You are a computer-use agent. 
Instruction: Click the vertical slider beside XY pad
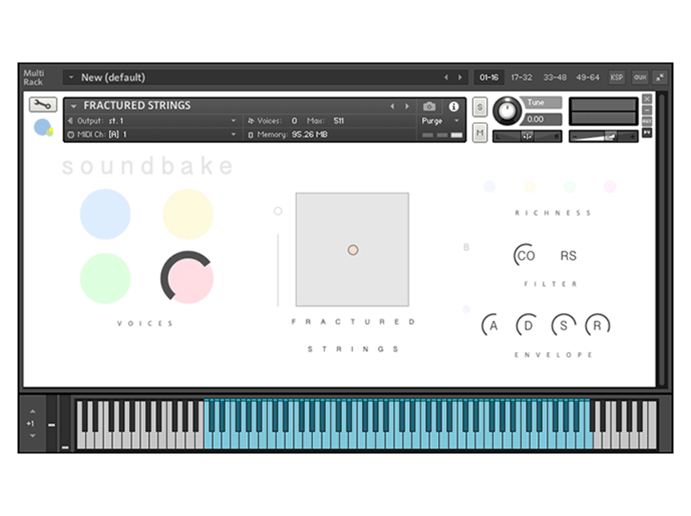[278, 270]
